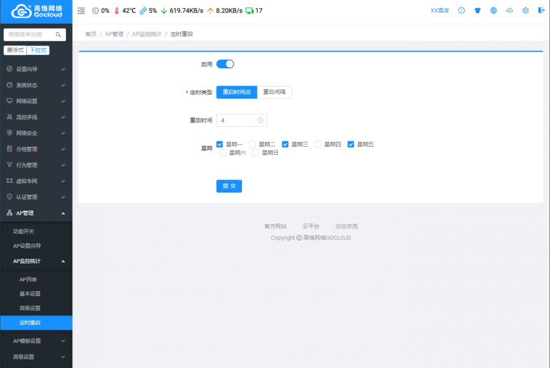Click the info circle icon in header

[x=461, y=11]
